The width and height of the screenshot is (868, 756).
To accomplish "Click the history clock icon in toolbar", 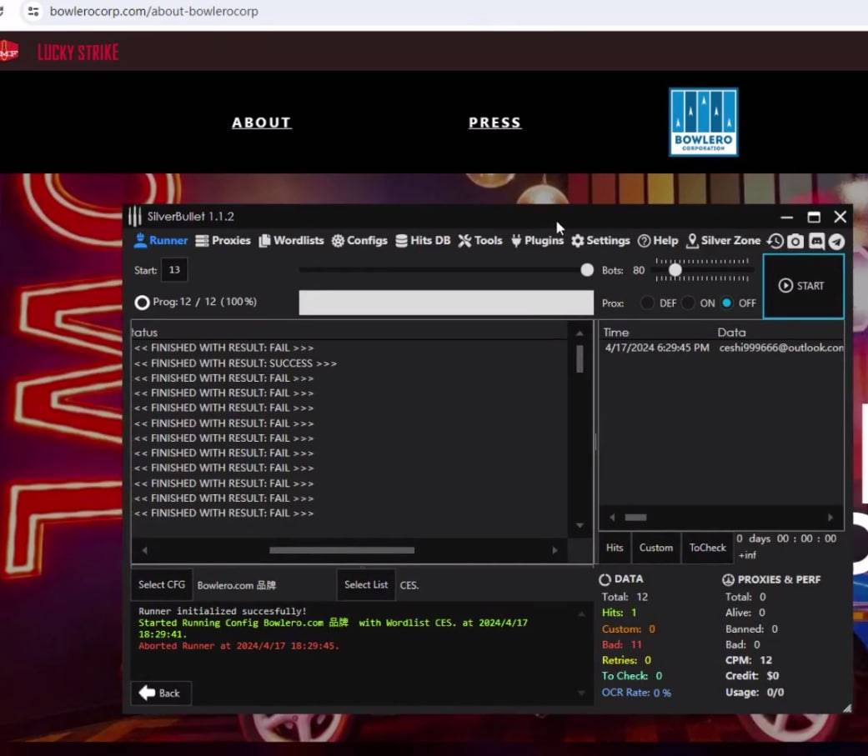I will pos(775,241).
